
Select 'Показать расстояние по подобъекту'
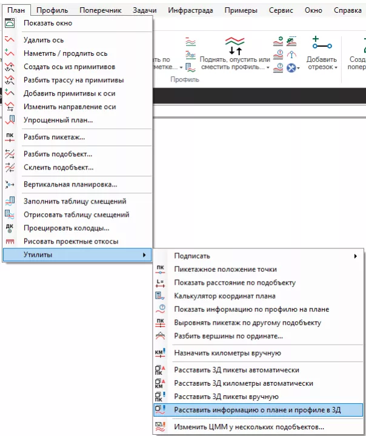click(x=235, y=283)
